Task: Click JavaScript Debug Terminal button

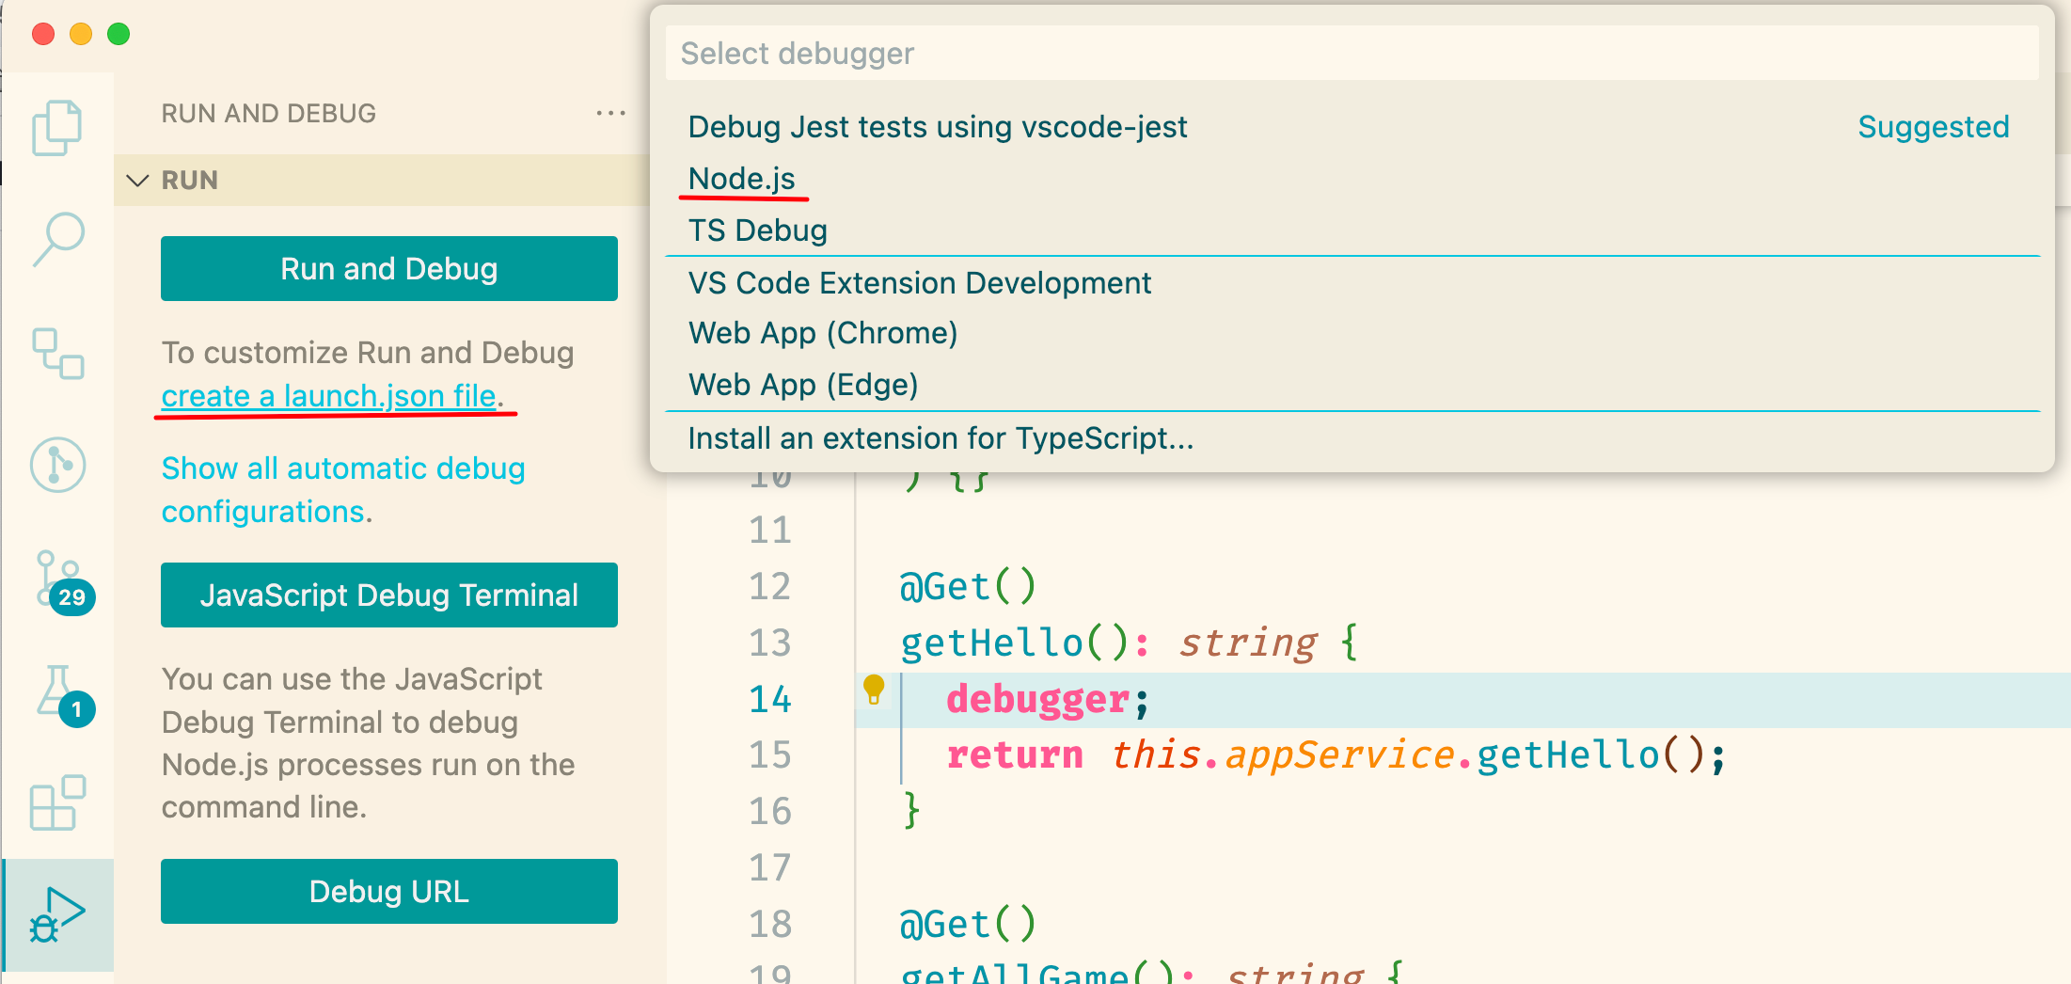Action: 389,595
